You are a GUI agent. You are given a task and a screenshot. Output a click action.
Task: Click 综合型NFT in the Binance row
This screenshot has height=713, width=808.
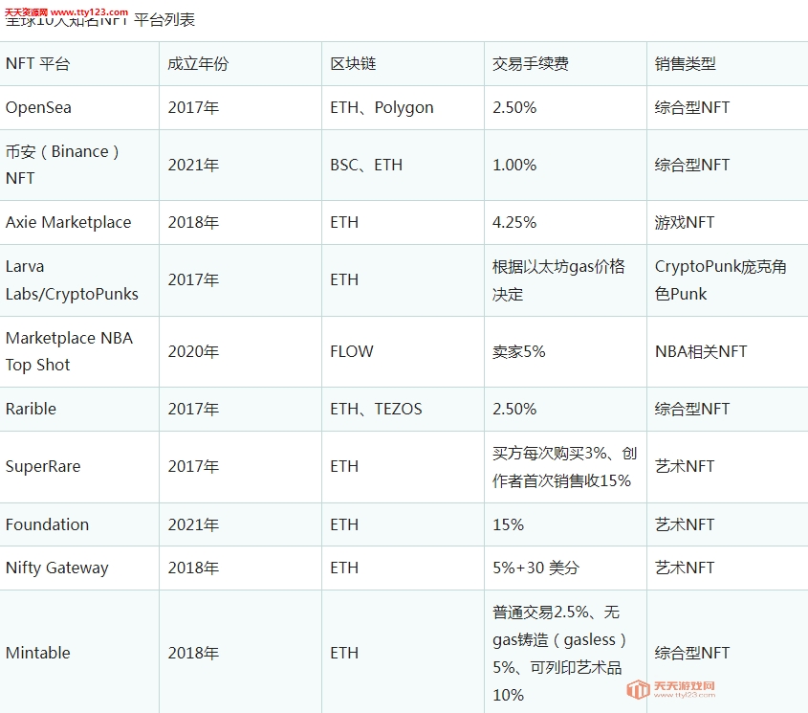pyautogui.click(x=692, y=166)
